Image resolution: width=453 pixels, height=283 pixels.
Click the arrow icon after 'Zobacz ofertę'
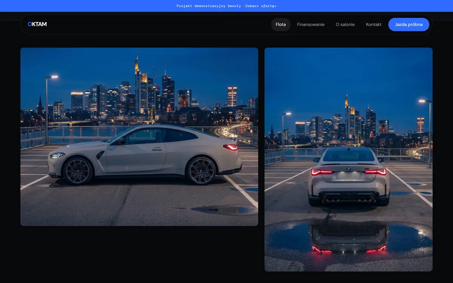point(275,6)
